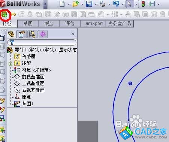This screenshot has width=169, height=142.
Task: Select 草图1 in the feature tree
Action: point(24,104)
